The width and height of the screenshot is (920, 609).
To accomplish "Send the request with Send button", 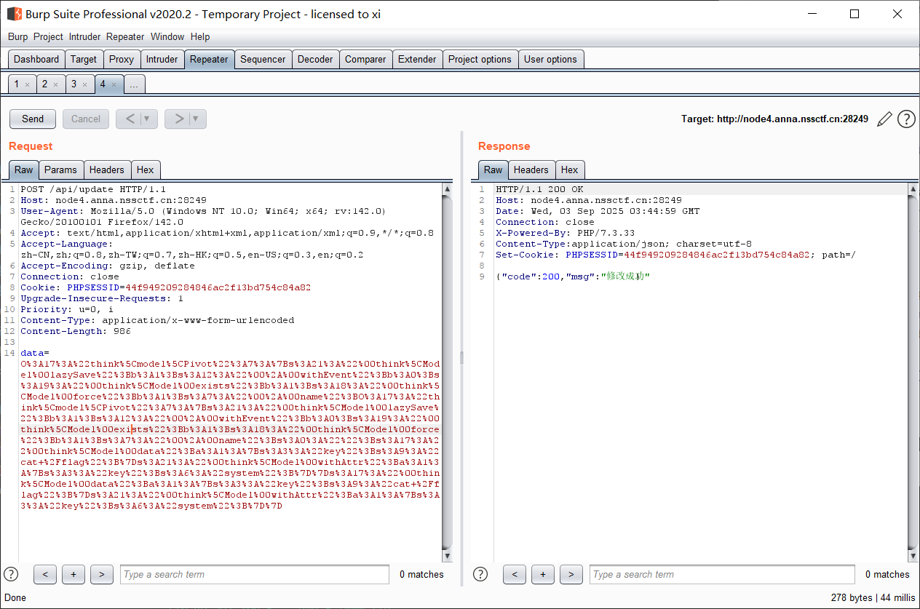I will [x=33, y=119].
